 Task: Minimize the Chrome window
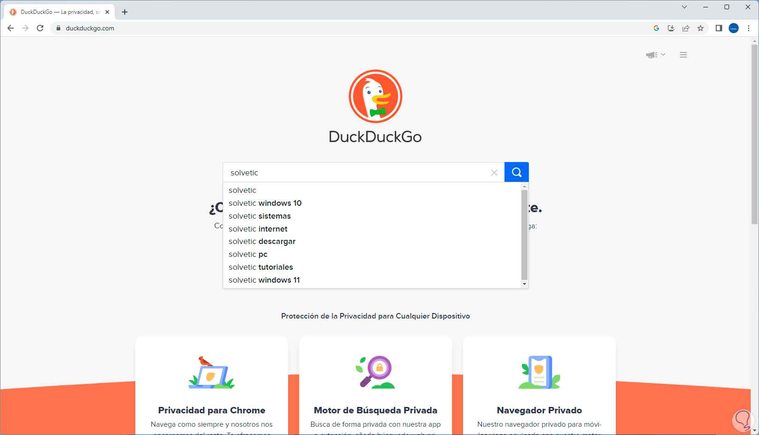coord(706,7)
